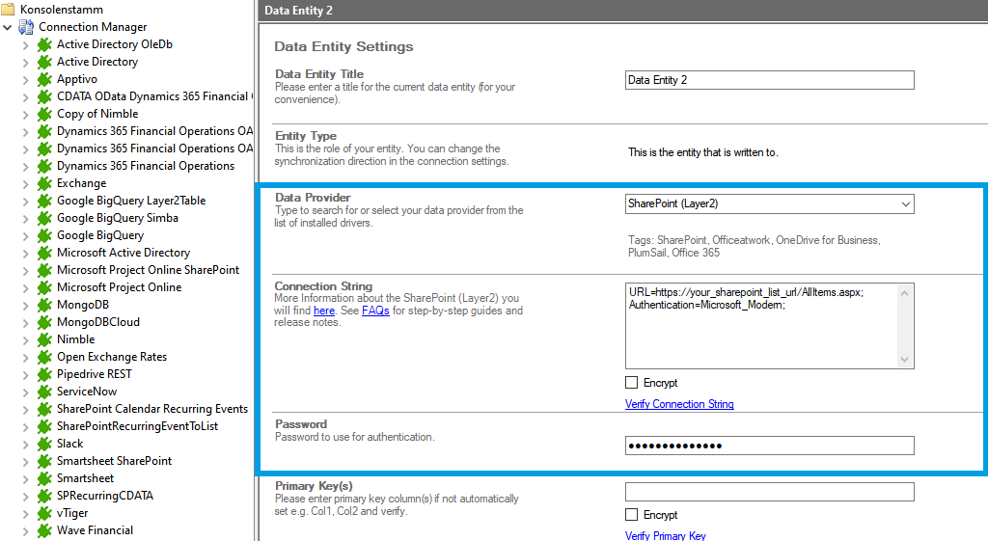Image resolution: width=988 pixels, height=541 pixels.
Task: Click the MongoDB connection icon
Action: point(44,305)
